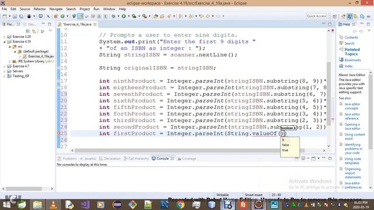Open the Search link in Help
This screenshot has height=210, width=374.
click(x=349, y=43)
